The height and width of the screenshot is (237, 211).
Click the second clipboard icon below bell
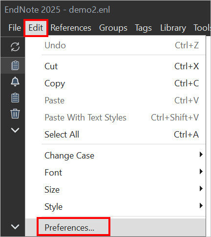point(15,98)
